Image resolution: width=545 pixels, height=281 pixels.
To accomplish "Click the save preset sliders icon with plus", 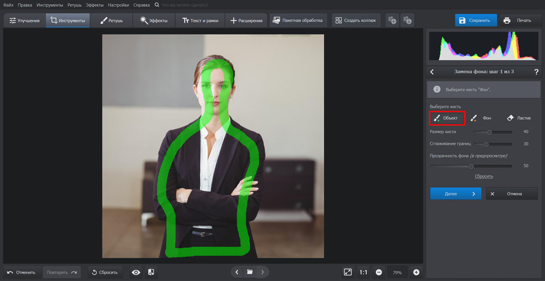I will [x=392, y=20].
